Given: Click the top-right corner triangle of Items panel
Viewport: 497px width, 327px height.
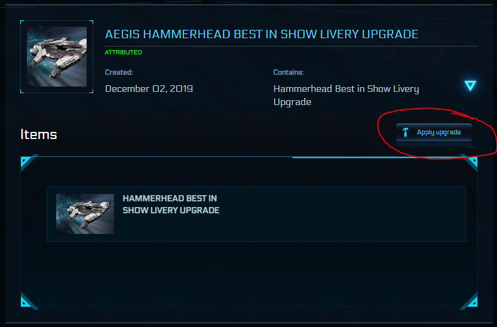Looking at the screenshot, I should [x=471, y=162].
